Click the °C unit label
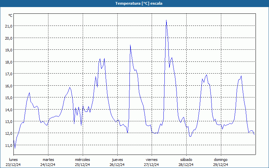269x168 pixels. [10, 15]
